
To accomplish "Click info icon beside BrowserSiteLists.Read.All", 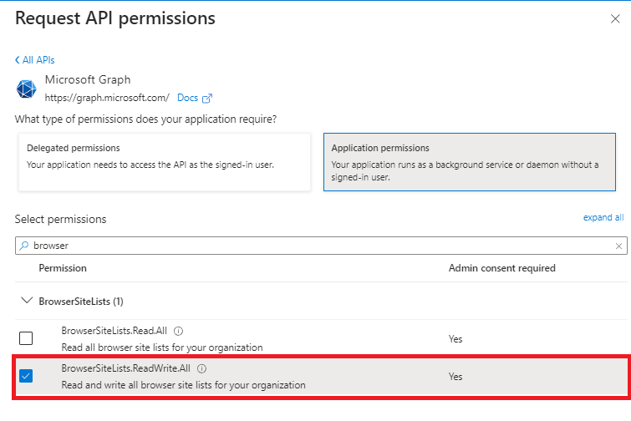I will click(179, 331).
